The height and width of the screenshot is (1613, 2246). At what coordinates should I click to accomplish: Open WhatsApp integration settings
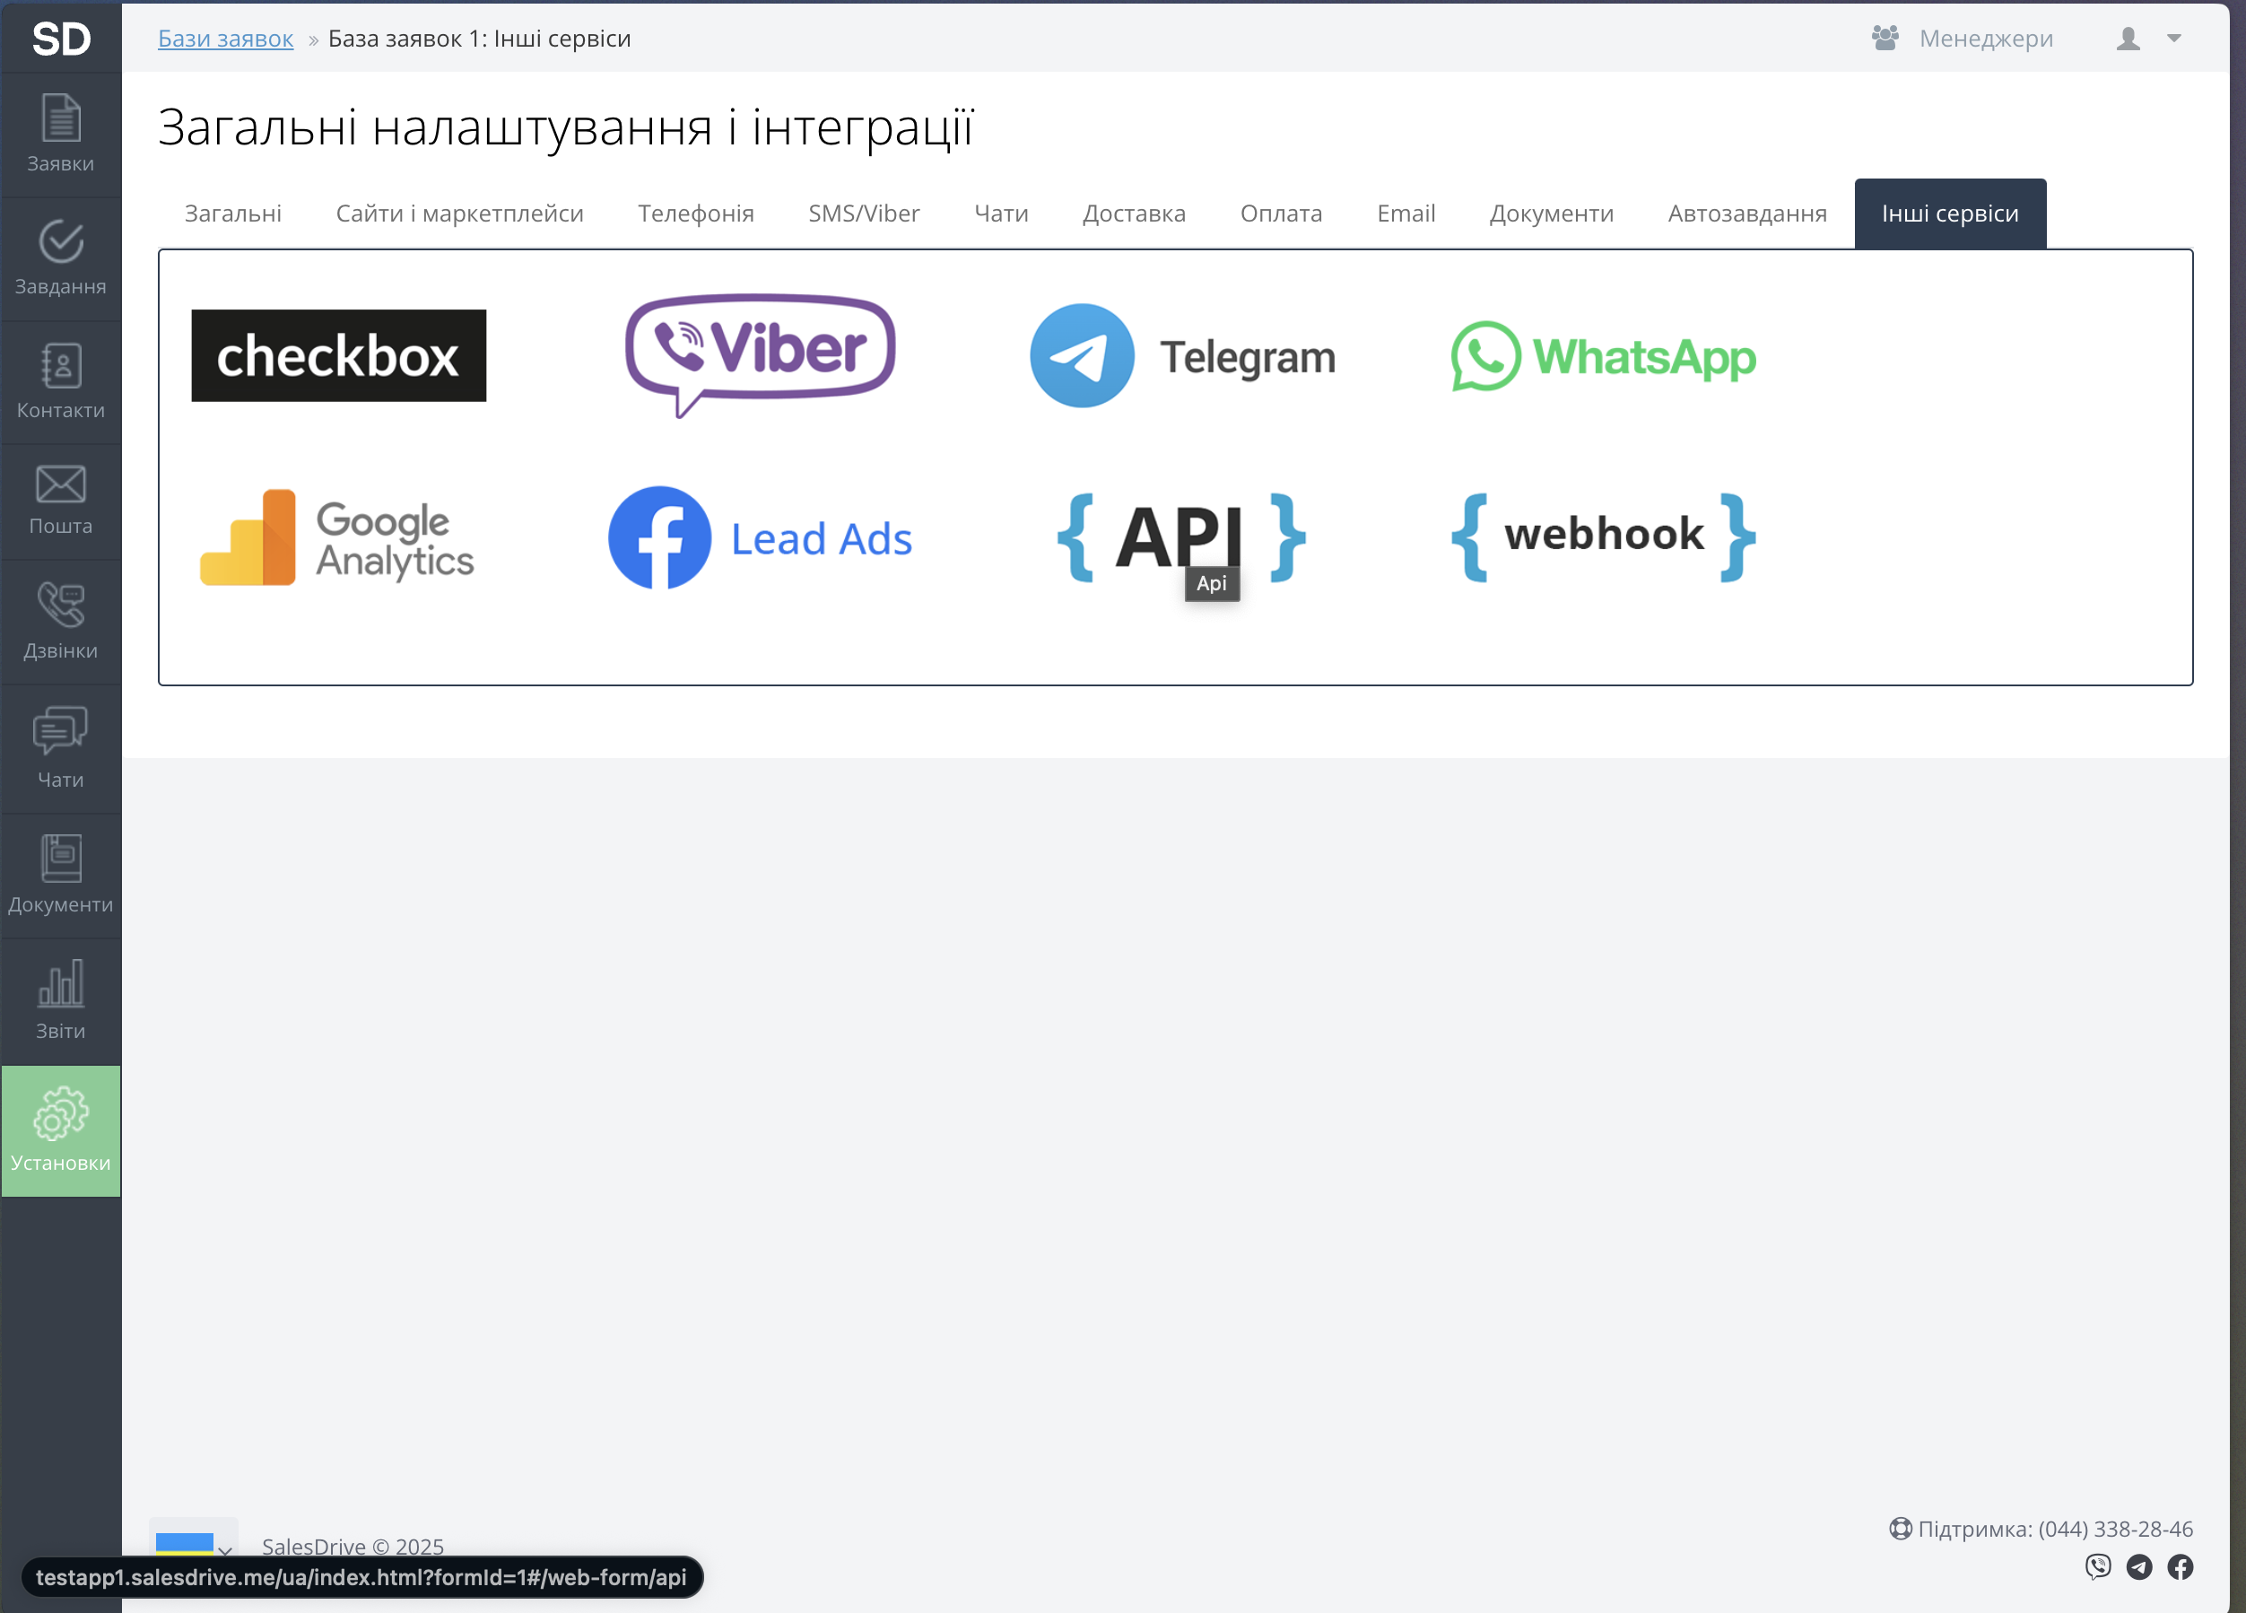click(1602, 356)
